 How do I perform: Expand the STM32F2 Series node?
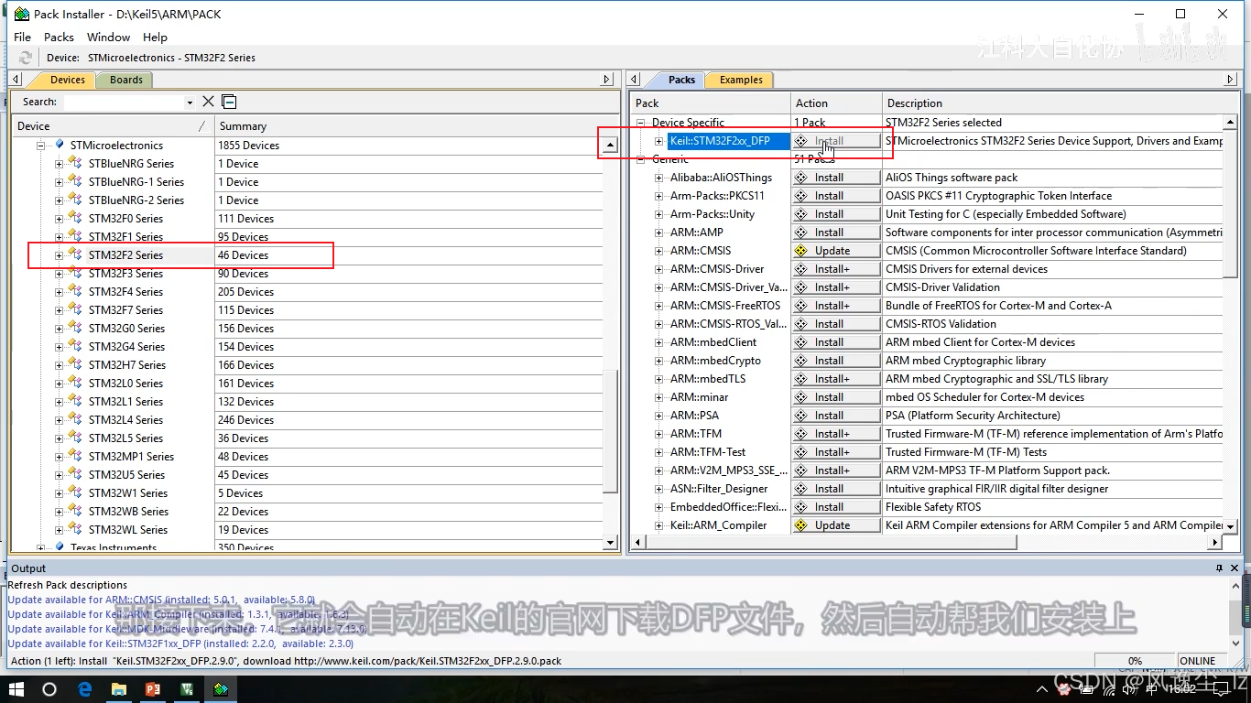click(x=59, y=255)
